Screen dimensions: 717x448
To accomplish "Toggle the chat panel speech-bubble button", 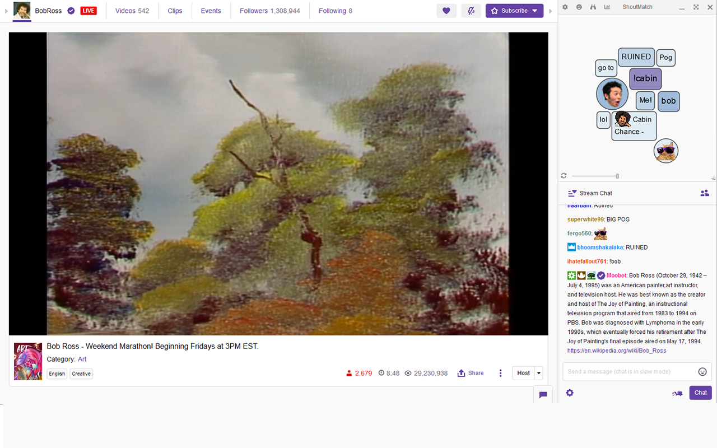I will coord(543,395).
